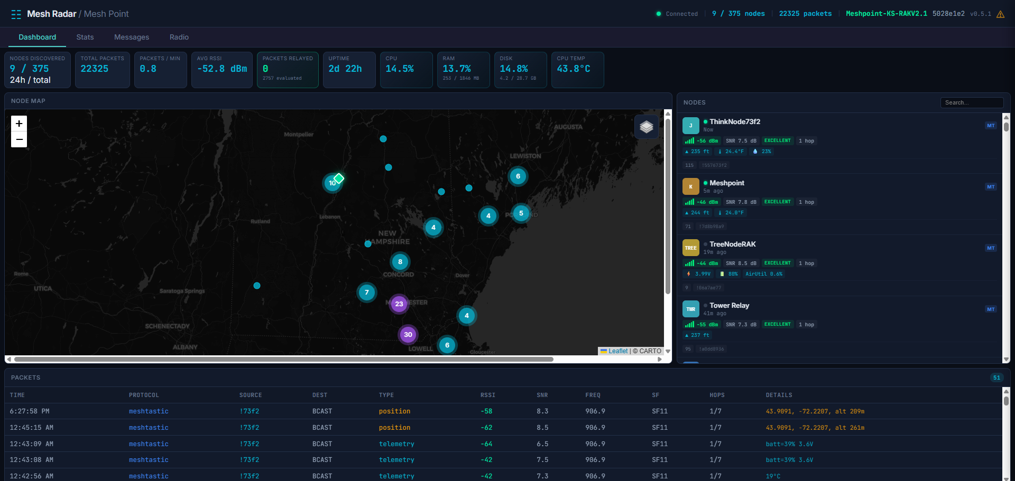1015x481 pixels.
Task: Click ThinkNode73f2's avatar icon labeled J
Action: [690, 126]
